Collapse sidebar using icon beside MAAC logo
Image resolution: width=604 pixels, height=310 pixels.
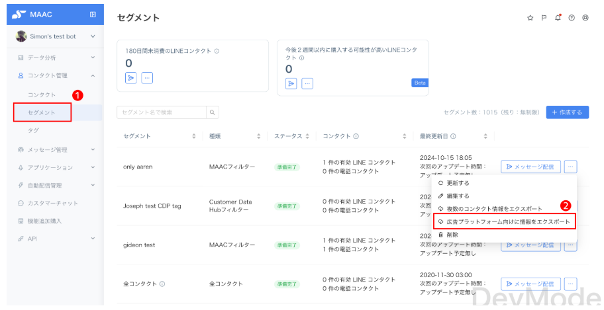coord(93,14)
